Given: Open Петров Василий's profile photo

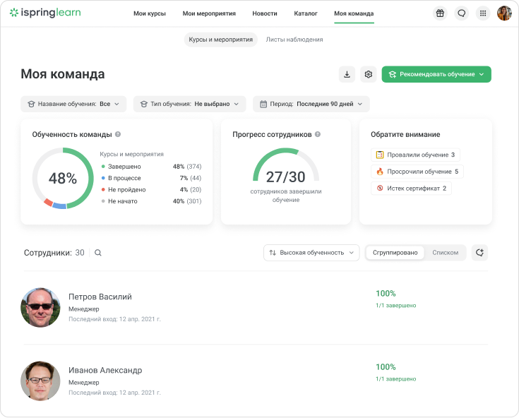Looking at the screenshot, I should 40,308.
